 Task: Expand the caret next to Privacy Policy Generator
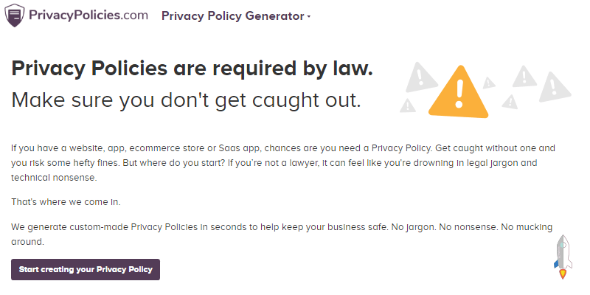[x=308, y=17]
